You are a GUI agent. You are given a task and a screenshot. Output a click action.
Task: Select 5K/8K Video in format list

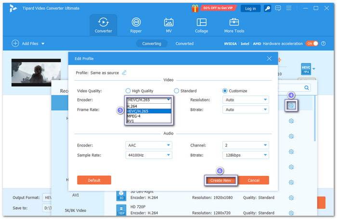[76, 210]
